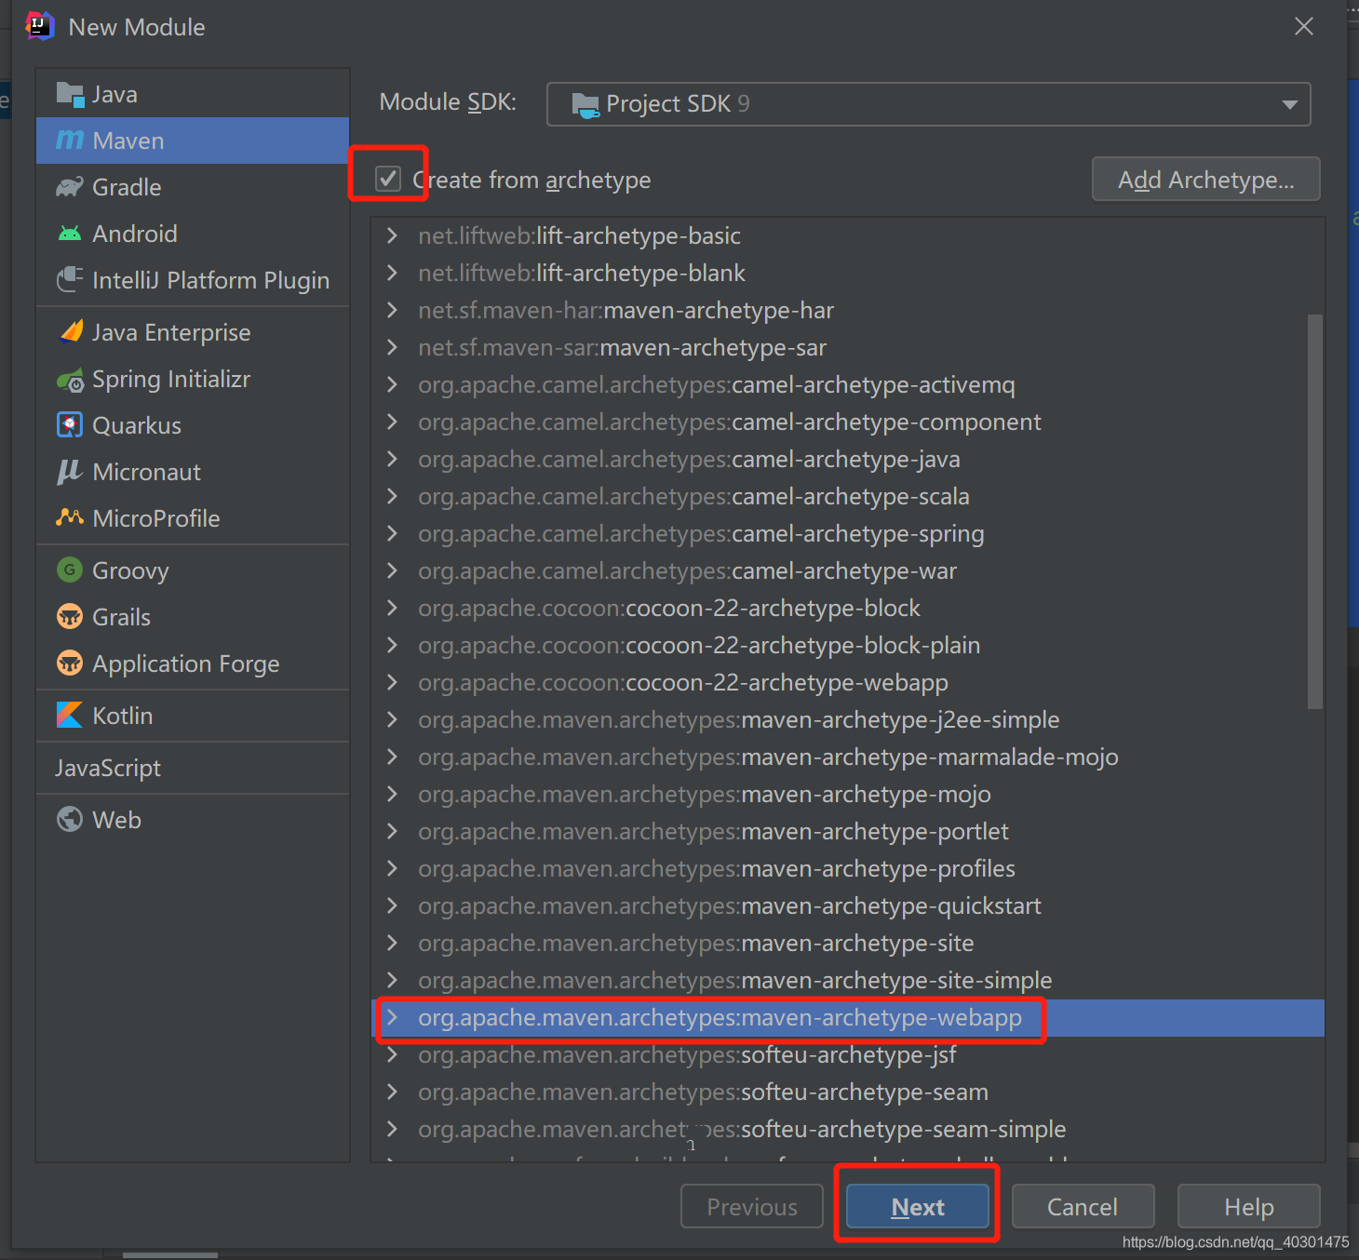Image resolution: width=1359 pixels, height=1260 pixels.
Task: Click the Next button
Action: [x=918, y=1206]
